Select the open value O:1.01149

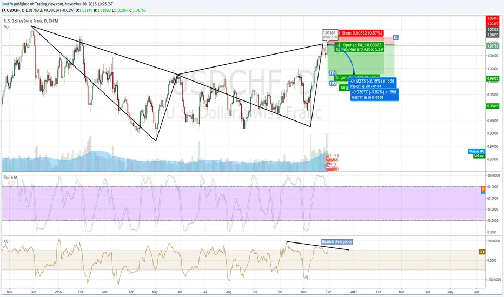tap(84, 10)
